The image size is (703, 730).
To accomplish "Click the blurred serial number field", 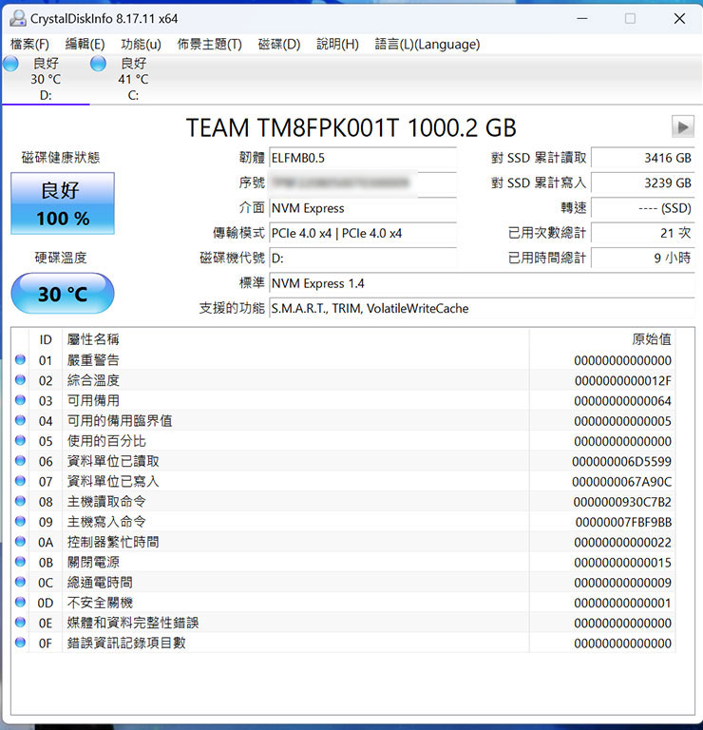I will click(x=363, y=182).
